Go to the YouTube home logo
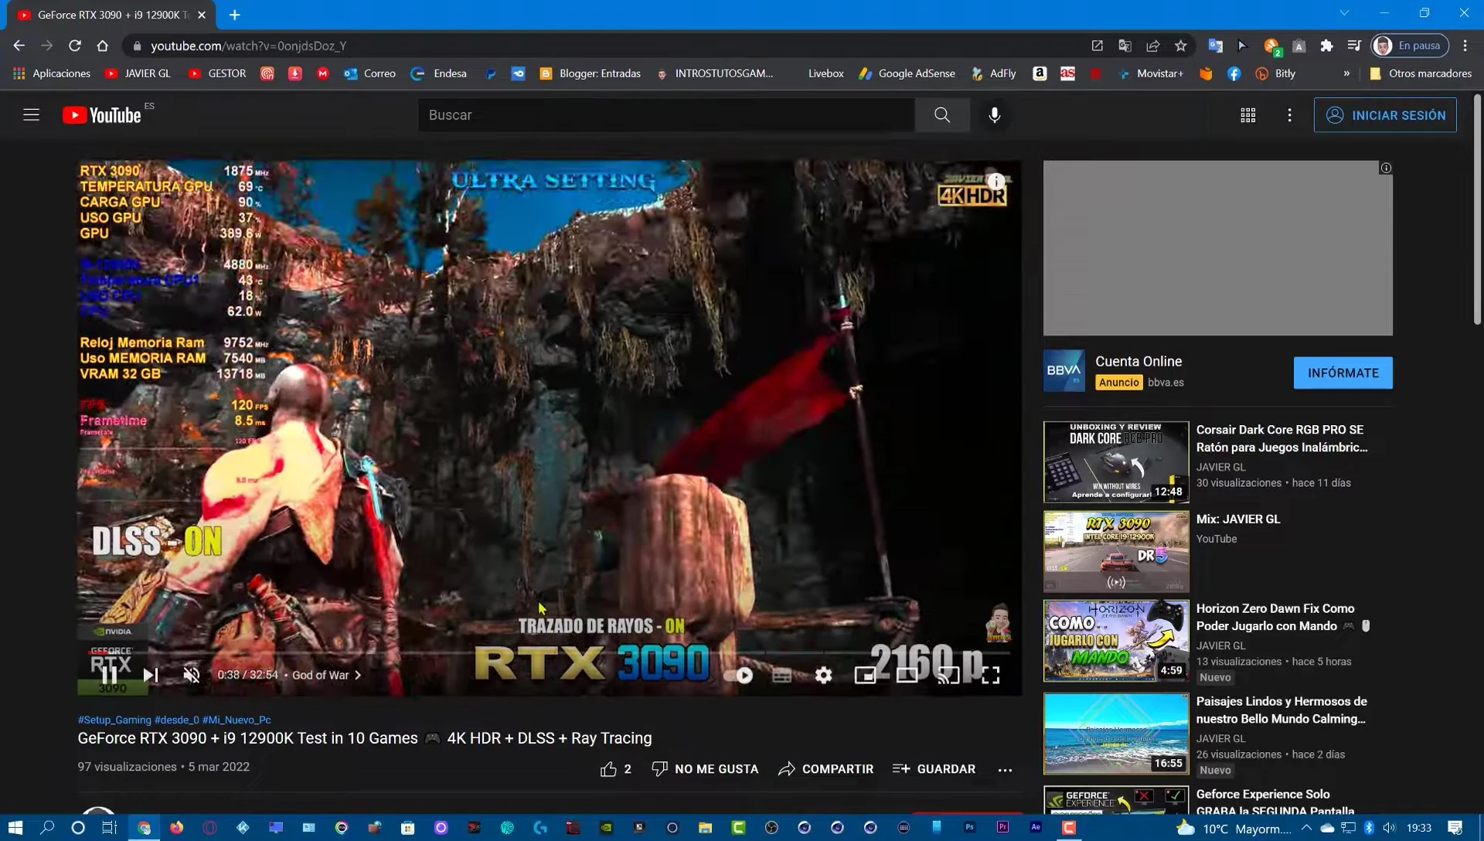Screen dimensions: 1484x841 102,115
